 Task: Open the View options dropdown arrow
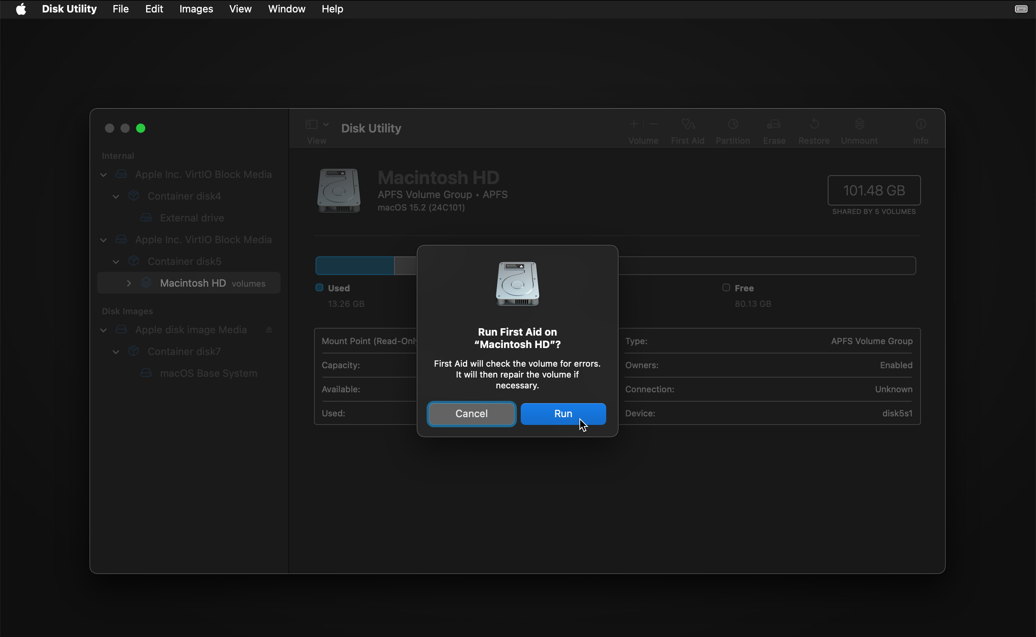tap(326, 124)
